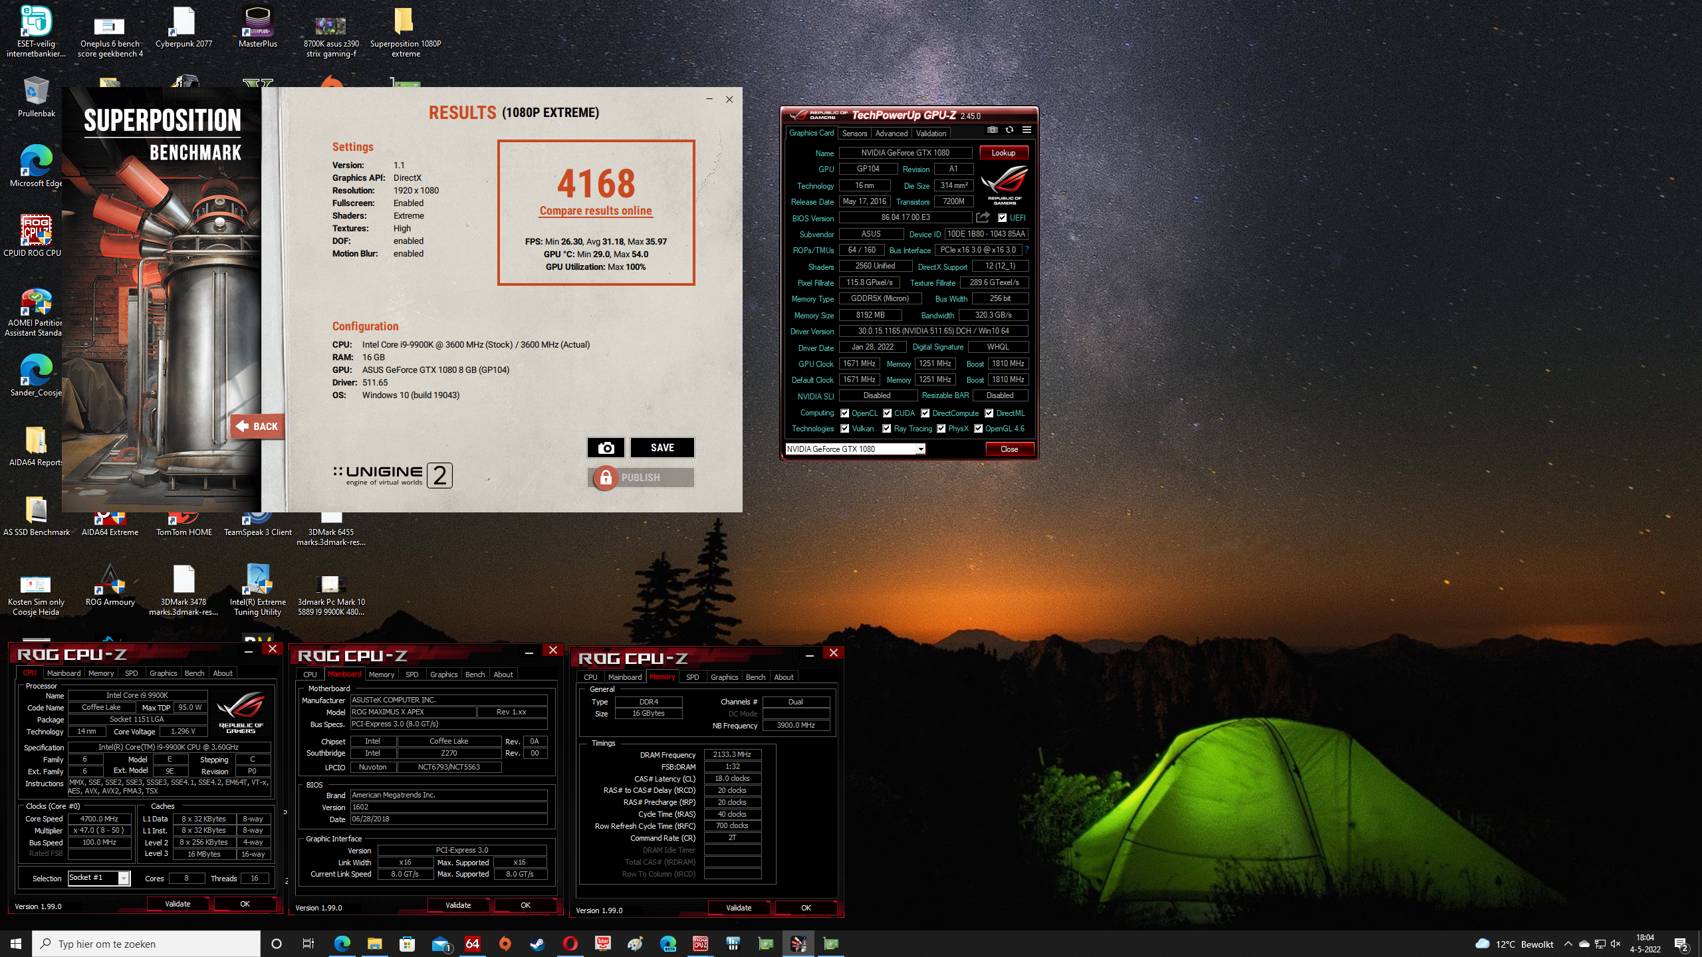Open the Prullenbak recycle bin desktop icon
Screen dimensions: 1702x957
click(37, 97)
